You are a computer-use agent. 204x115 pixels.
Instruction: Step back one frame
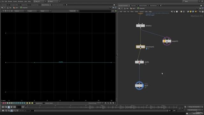(6, 107)
